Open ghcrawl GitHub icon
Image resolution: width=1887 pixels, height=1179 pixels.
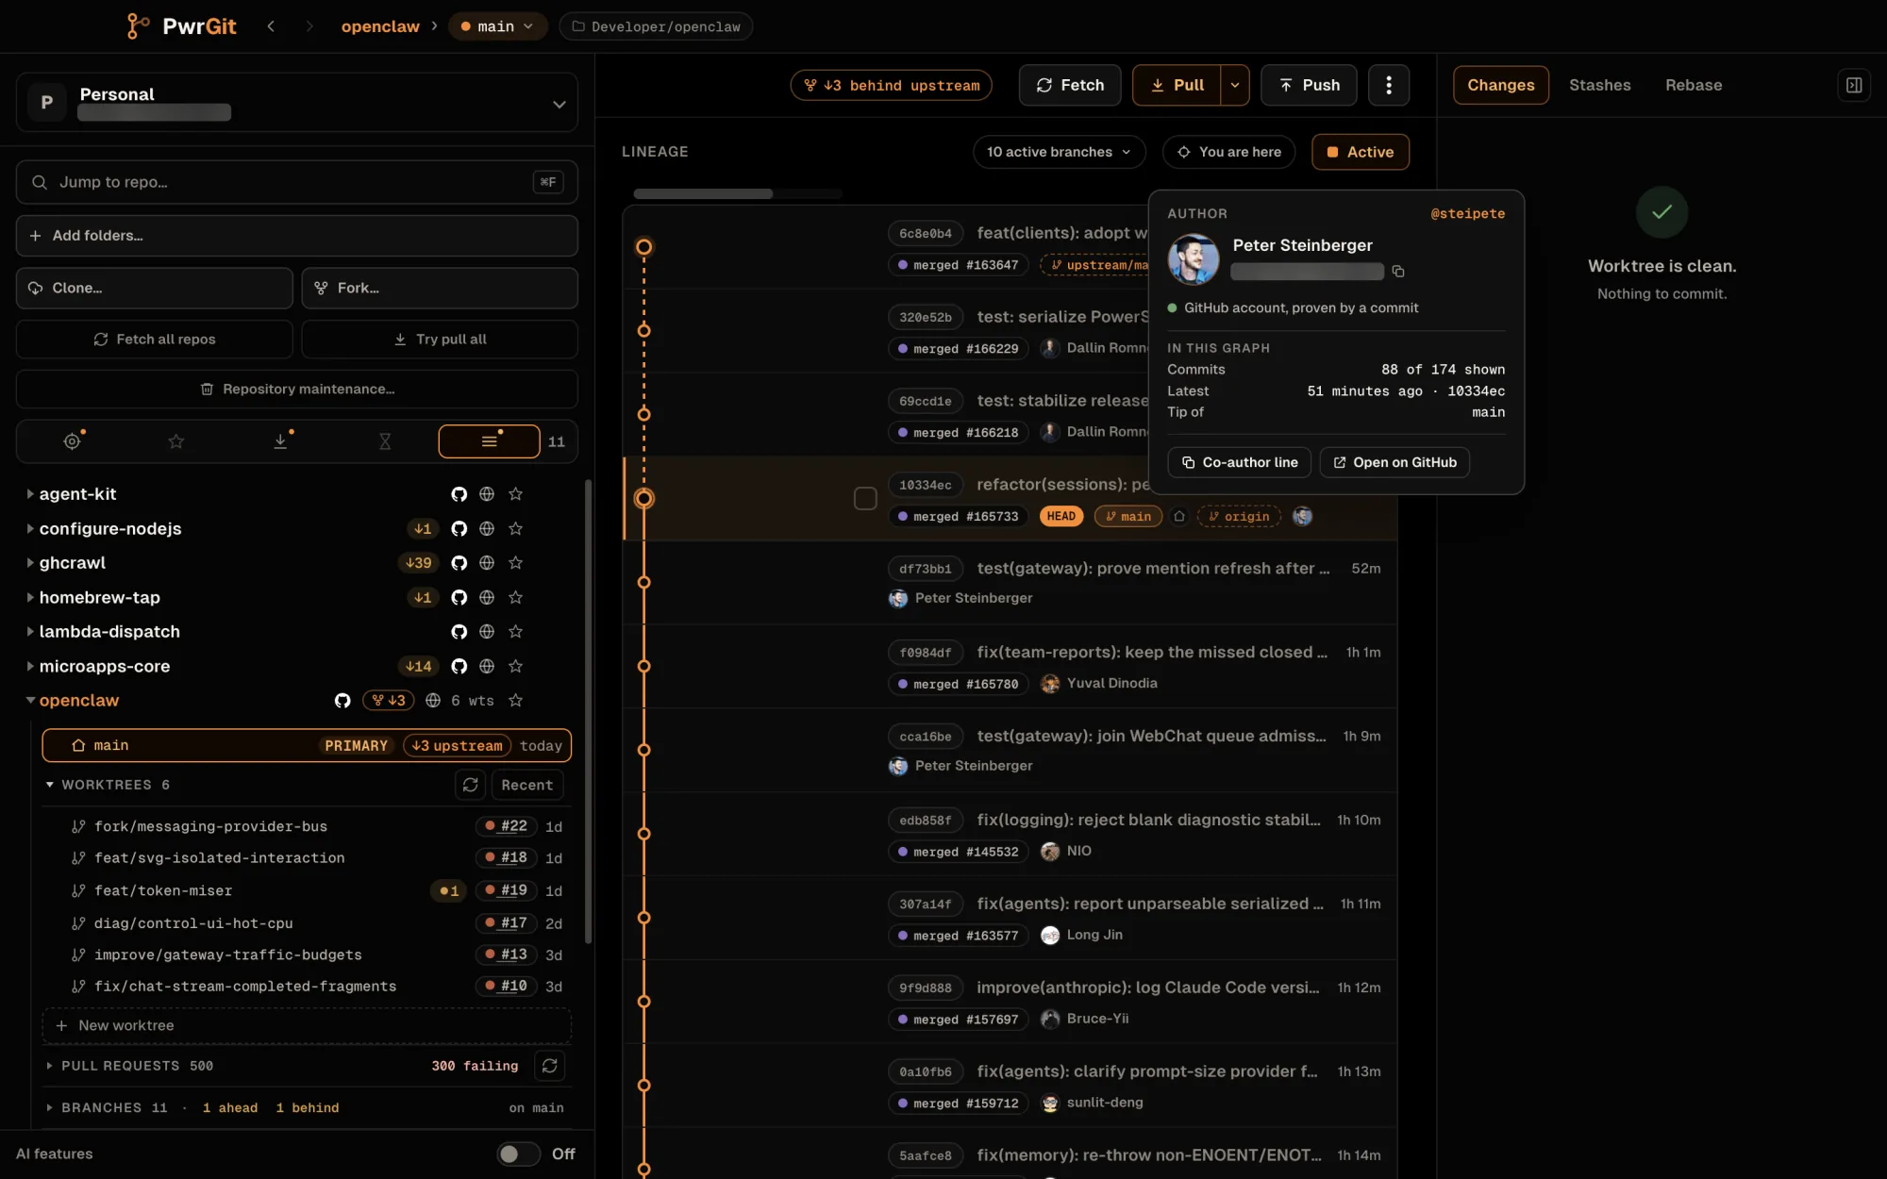[x=459, y=563]
